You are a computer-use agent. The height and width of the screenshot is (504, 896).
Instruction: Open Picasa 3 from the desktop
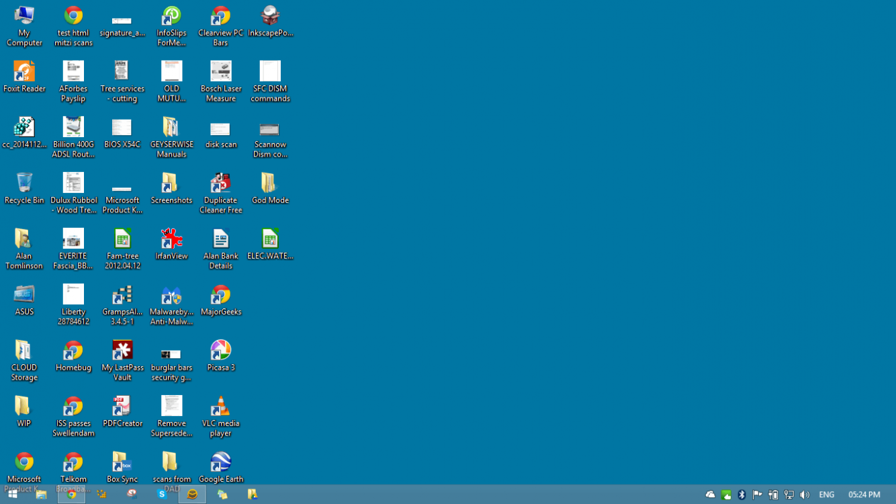(220, 351)
